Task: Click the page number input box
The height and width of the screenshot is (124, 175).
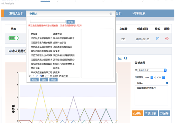Action: 47,76
